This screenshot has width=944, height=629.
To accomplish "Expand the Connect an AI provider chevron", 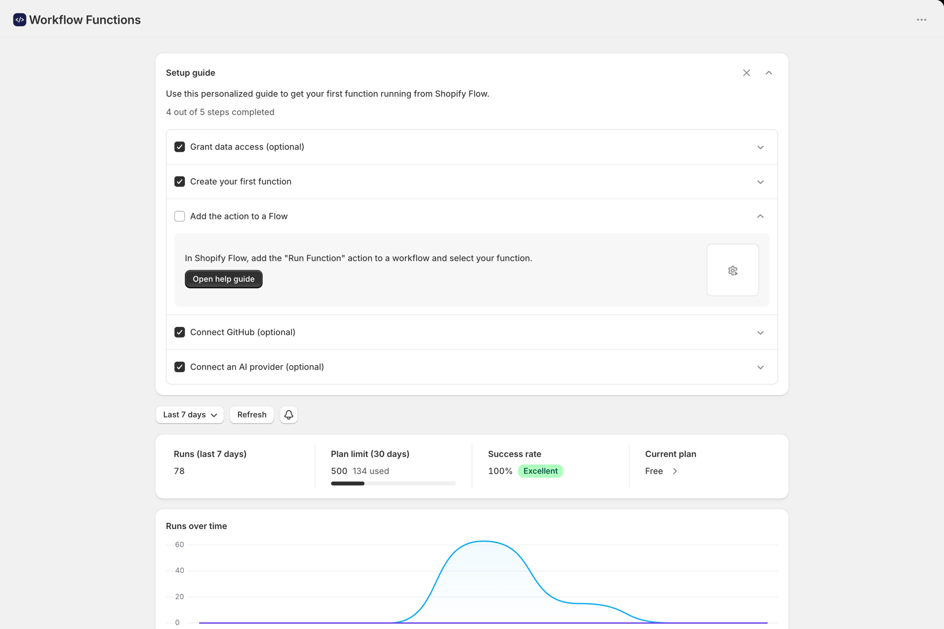I will coord(760,368).
